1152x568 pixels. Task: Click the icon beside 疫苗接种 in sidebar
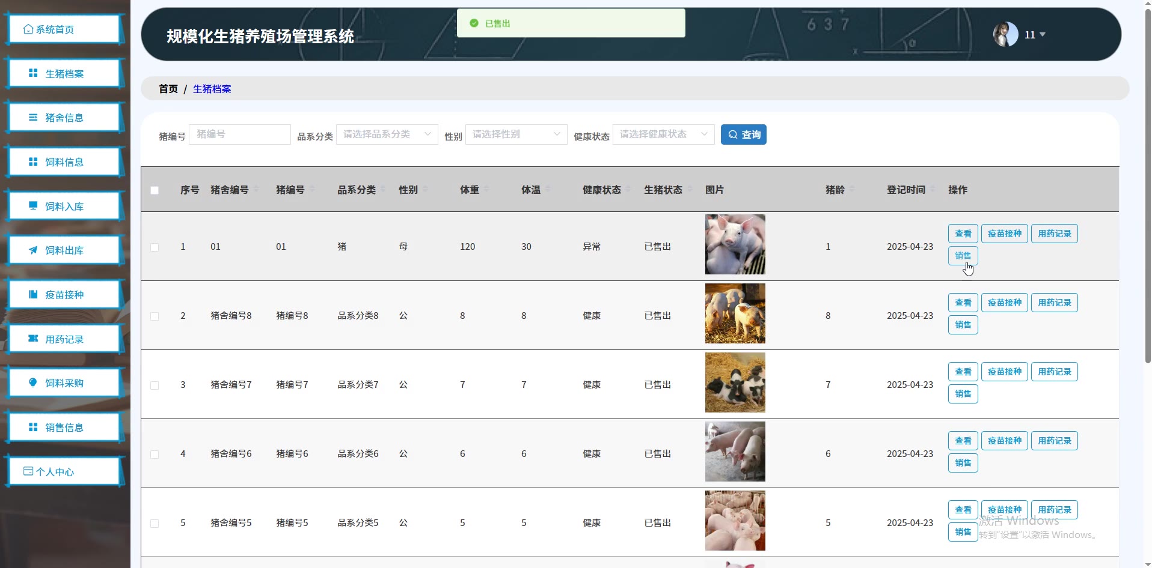point(33,295)
